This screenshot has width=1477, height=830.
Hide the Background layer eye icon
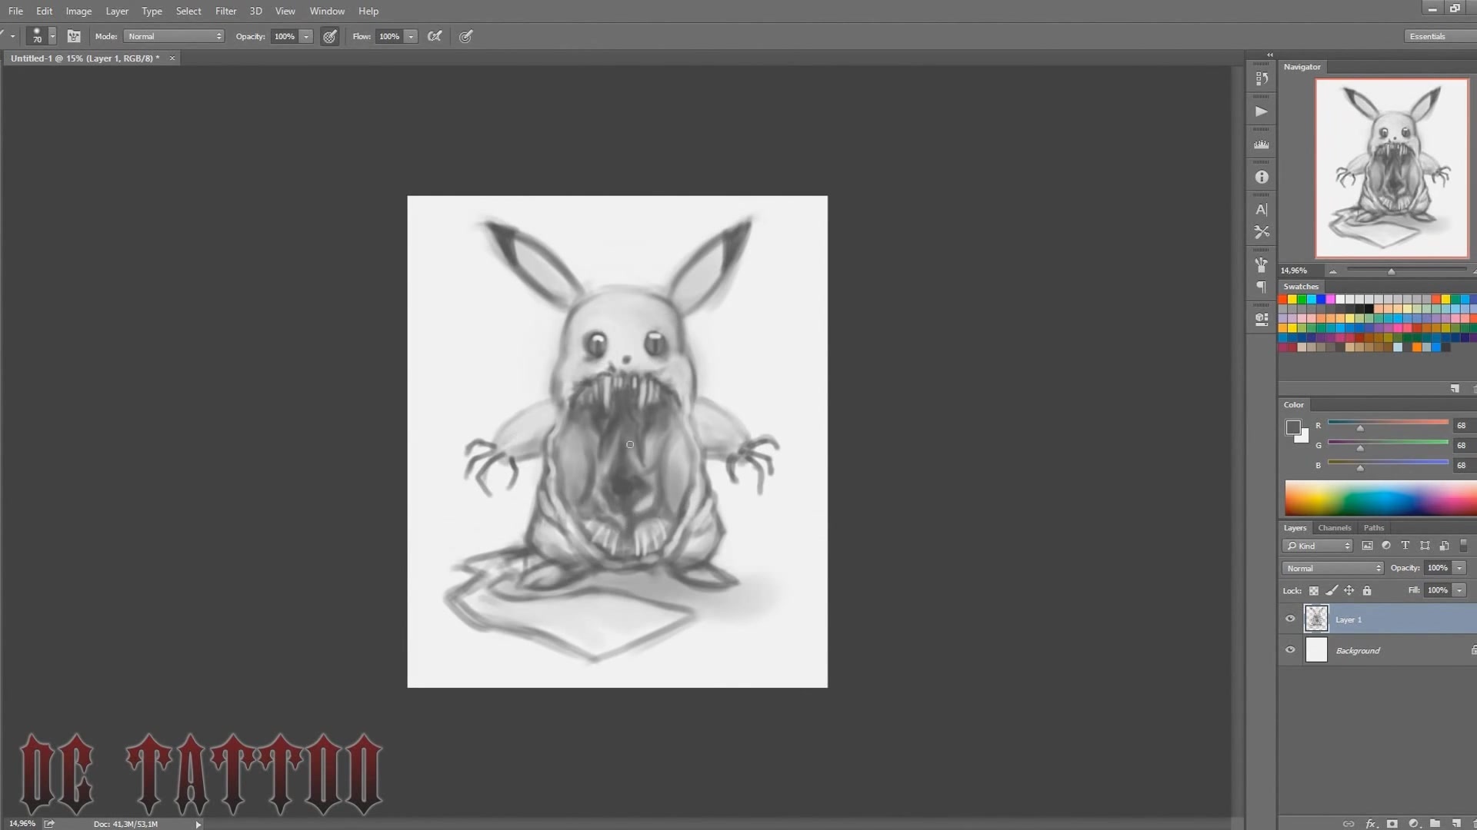[x=1290, y=649]
